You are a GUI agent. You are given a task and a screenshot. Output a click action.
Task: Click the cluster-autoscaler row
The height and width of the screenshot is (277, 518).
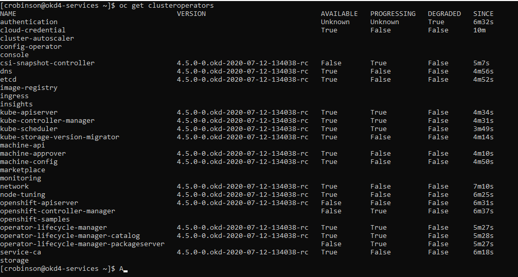point(37,39)
